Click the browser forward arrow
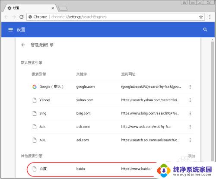The image size is (216, 179). point(14,17)
